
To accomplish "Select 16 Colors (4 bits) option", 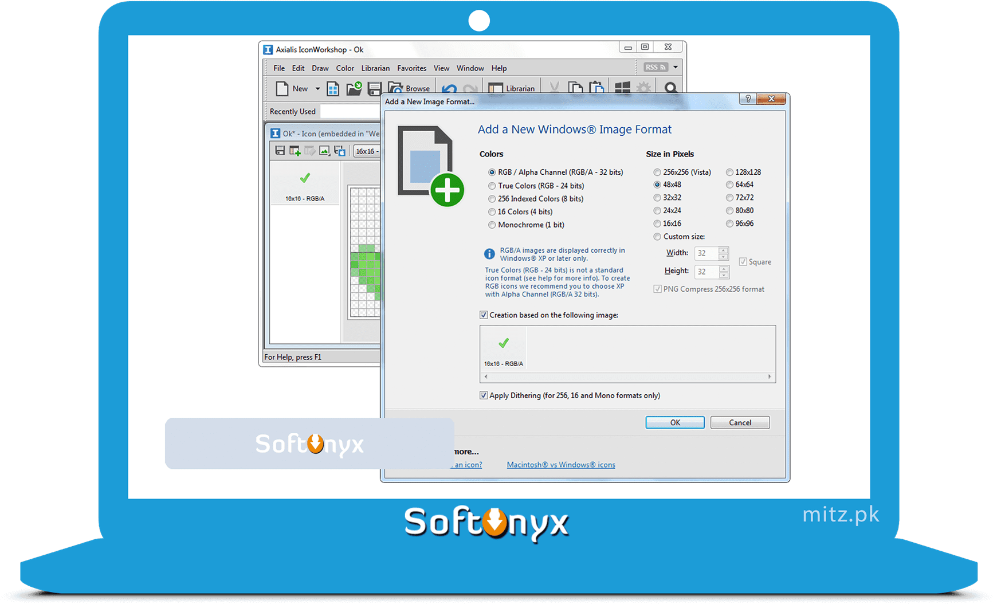I will [520, 211].
